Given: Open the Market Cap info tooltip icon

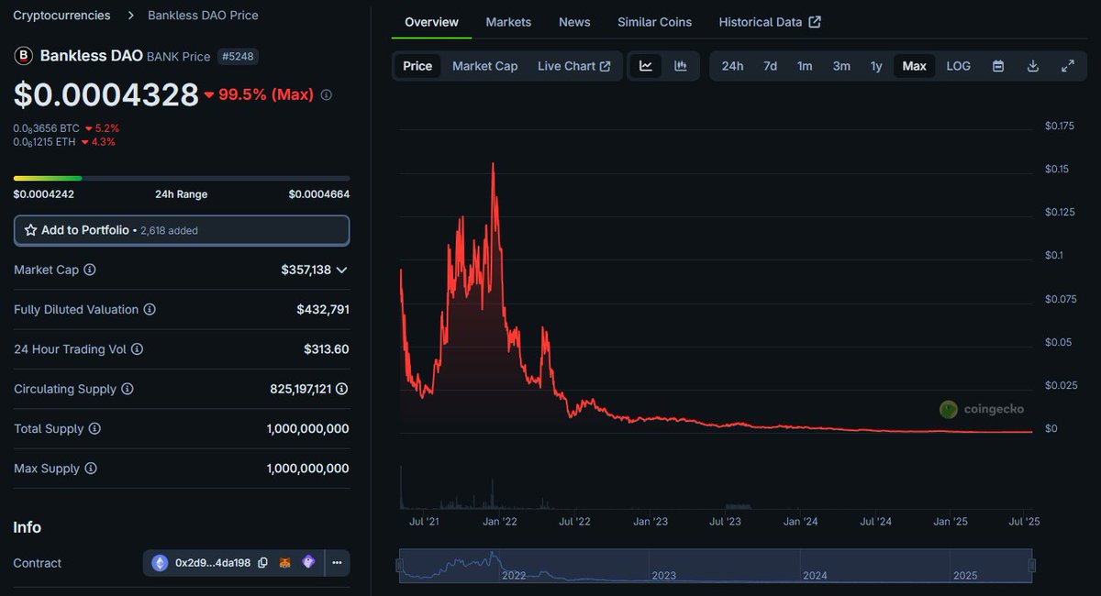Looking at the screenshot, I should tap(89, 270).
